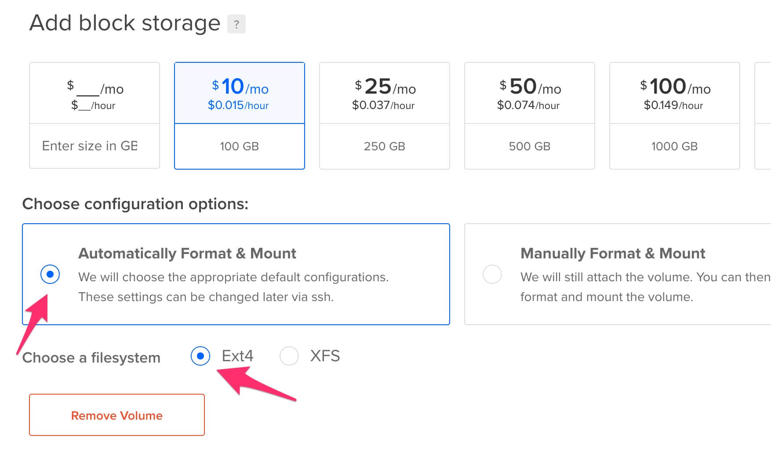Select the $50/mo 500 GB volume plan
The width and height of the screenshot is (771, 450).
click(x=530, y=116)
